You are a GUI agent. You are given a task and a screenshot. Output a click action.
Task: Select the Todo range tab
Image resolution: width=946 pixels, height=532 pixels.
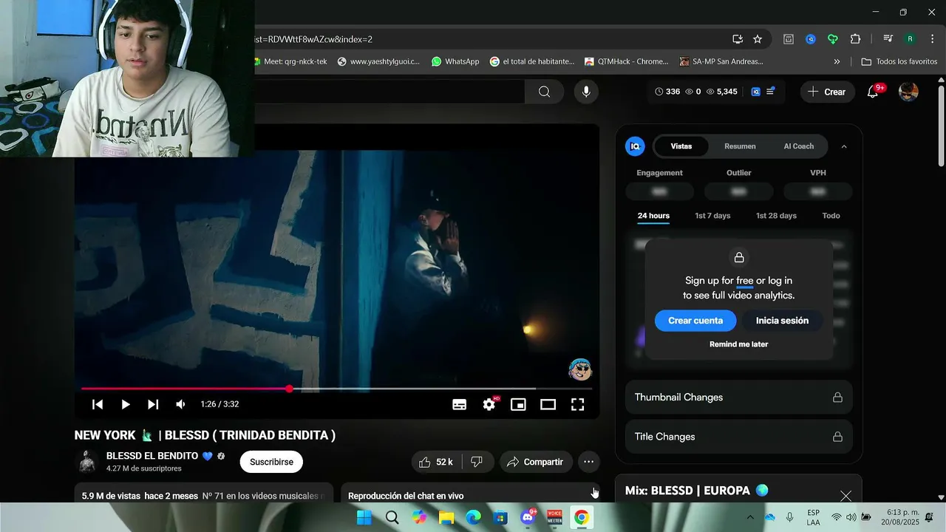[831, 216]
